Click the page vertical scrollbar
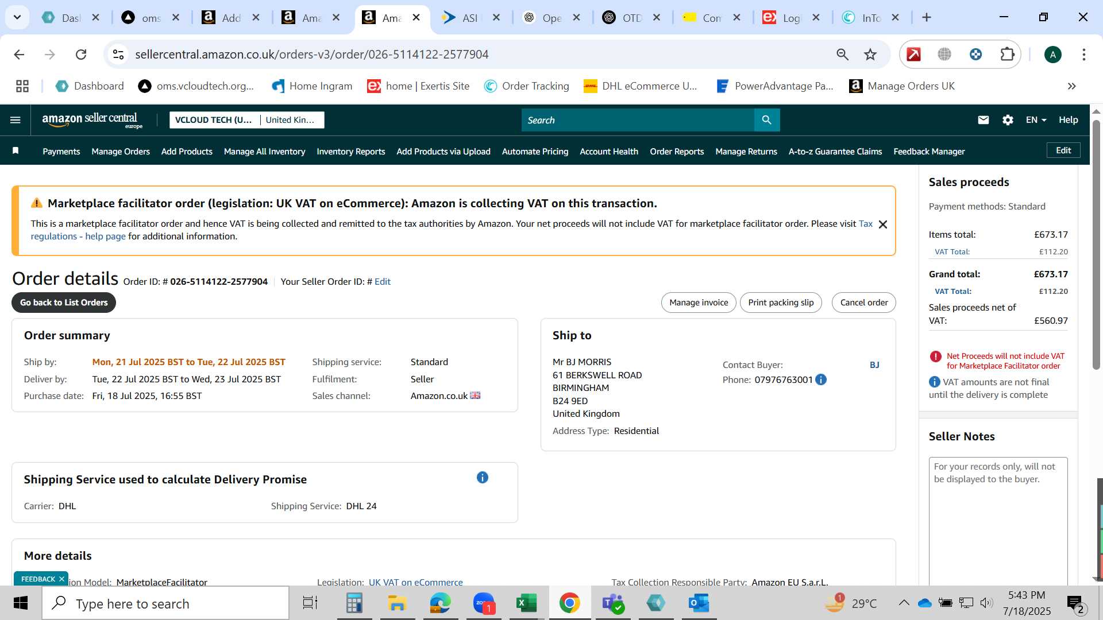 pos(1096,245)
